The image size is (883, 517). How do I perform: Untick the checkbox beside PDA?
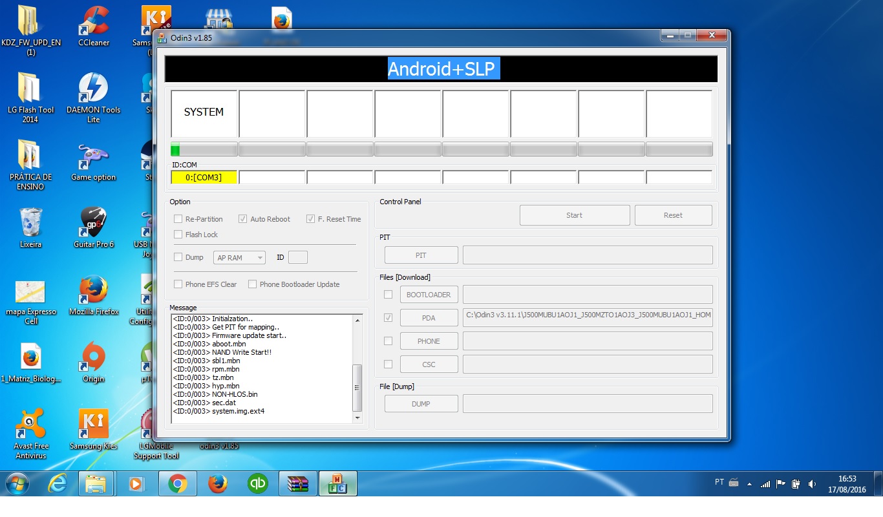(x=388, y=318)
